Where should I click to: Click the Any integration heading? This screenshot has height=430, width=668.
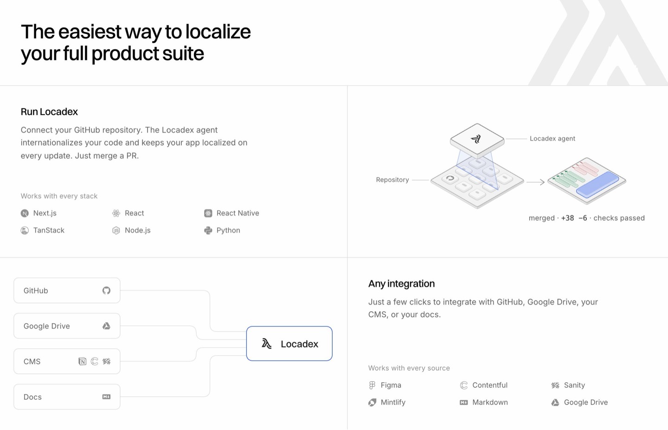[401, 284]
